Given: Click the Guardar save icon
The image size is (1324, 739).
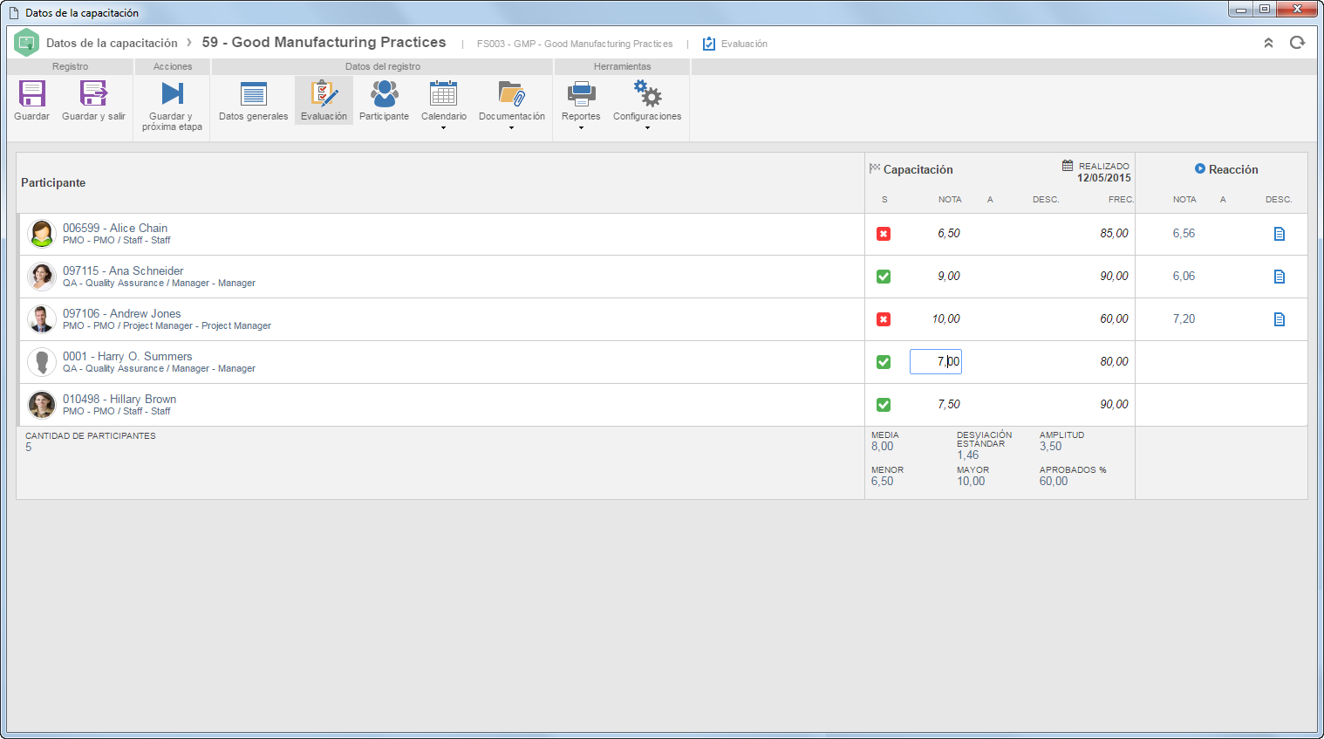Looking at the screenshot, I should pos(32,93).
